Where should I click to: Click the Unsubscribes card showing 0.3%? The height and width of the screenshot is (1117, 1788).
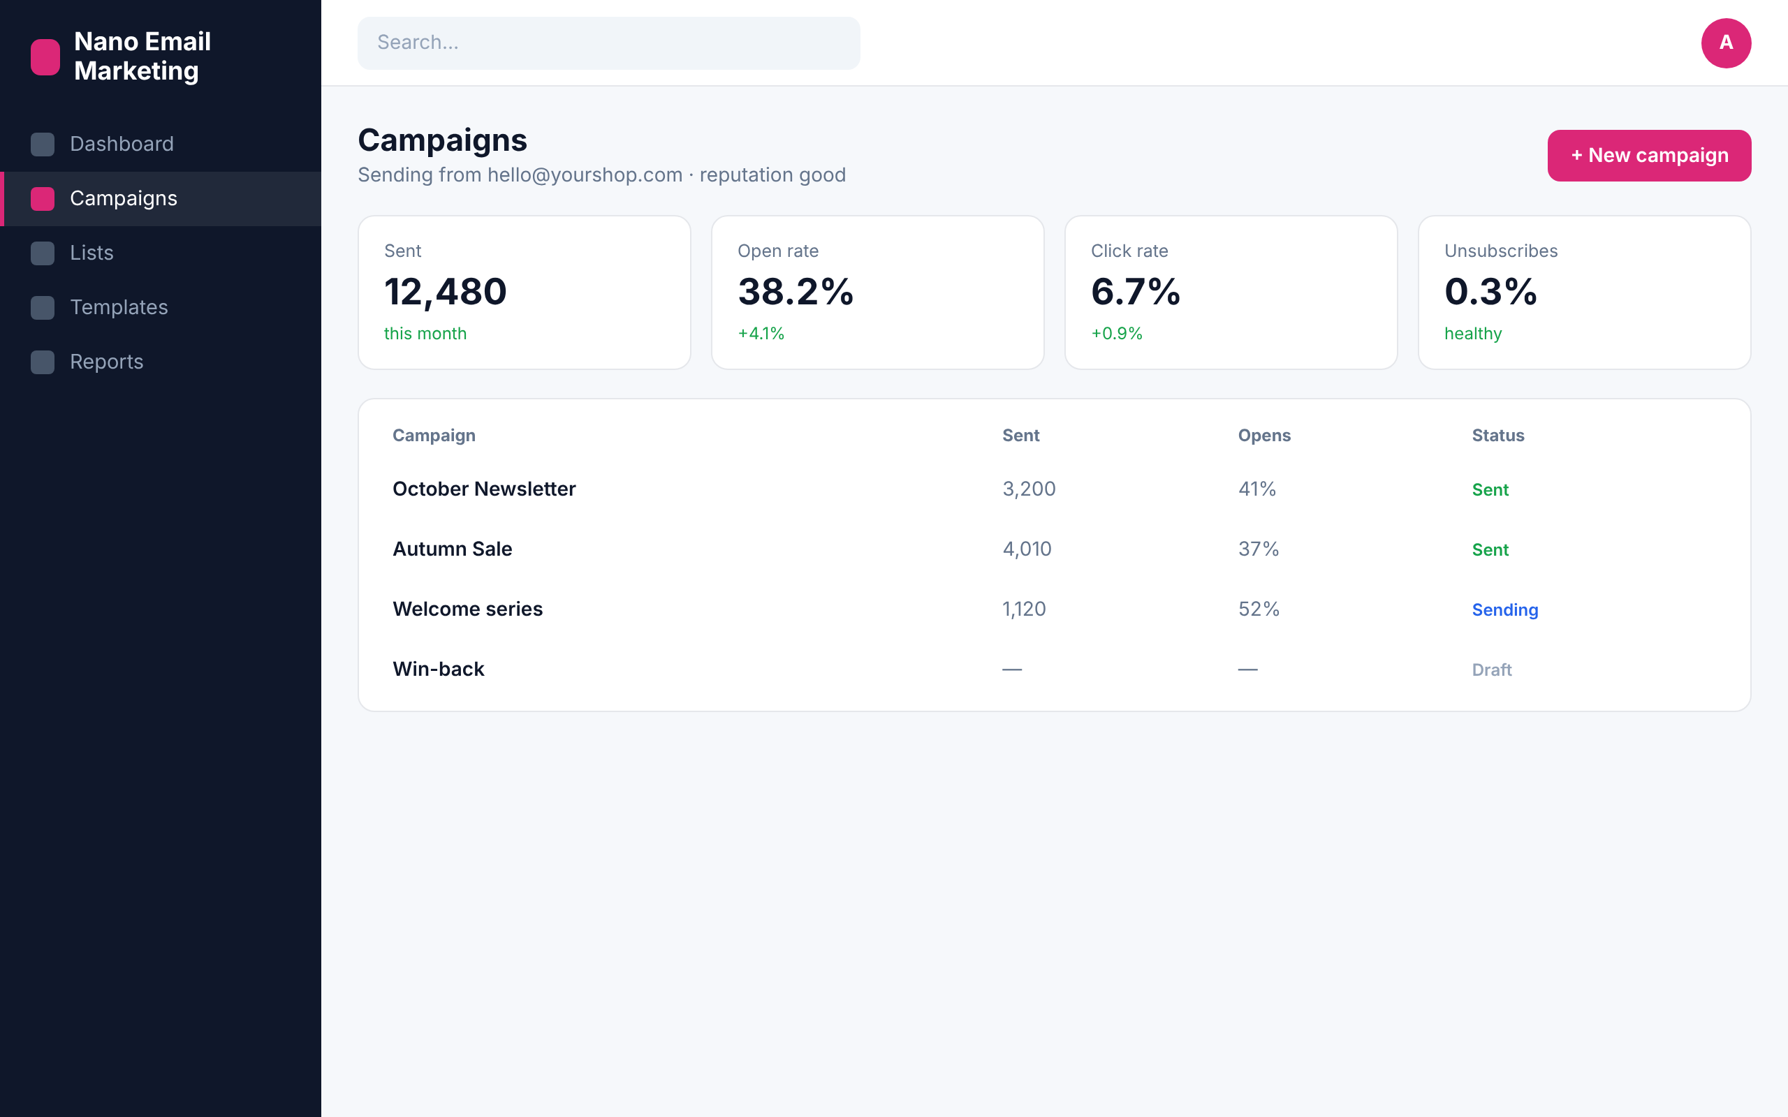pyautogui.click(x=1585, y=293)
